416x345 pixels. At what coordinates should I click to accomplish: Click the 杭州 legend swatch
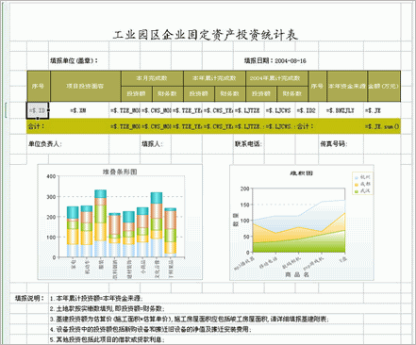[357, 177]
